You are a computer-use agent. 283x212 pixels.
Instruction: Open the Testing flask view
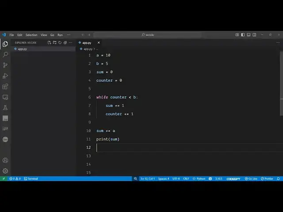[5, 108]
